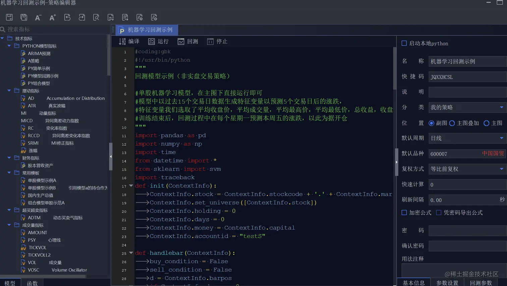Image resolution: width=507 pixels, height=286 pixels.
Task: Increase the editor font size
Action: (52, 17)
